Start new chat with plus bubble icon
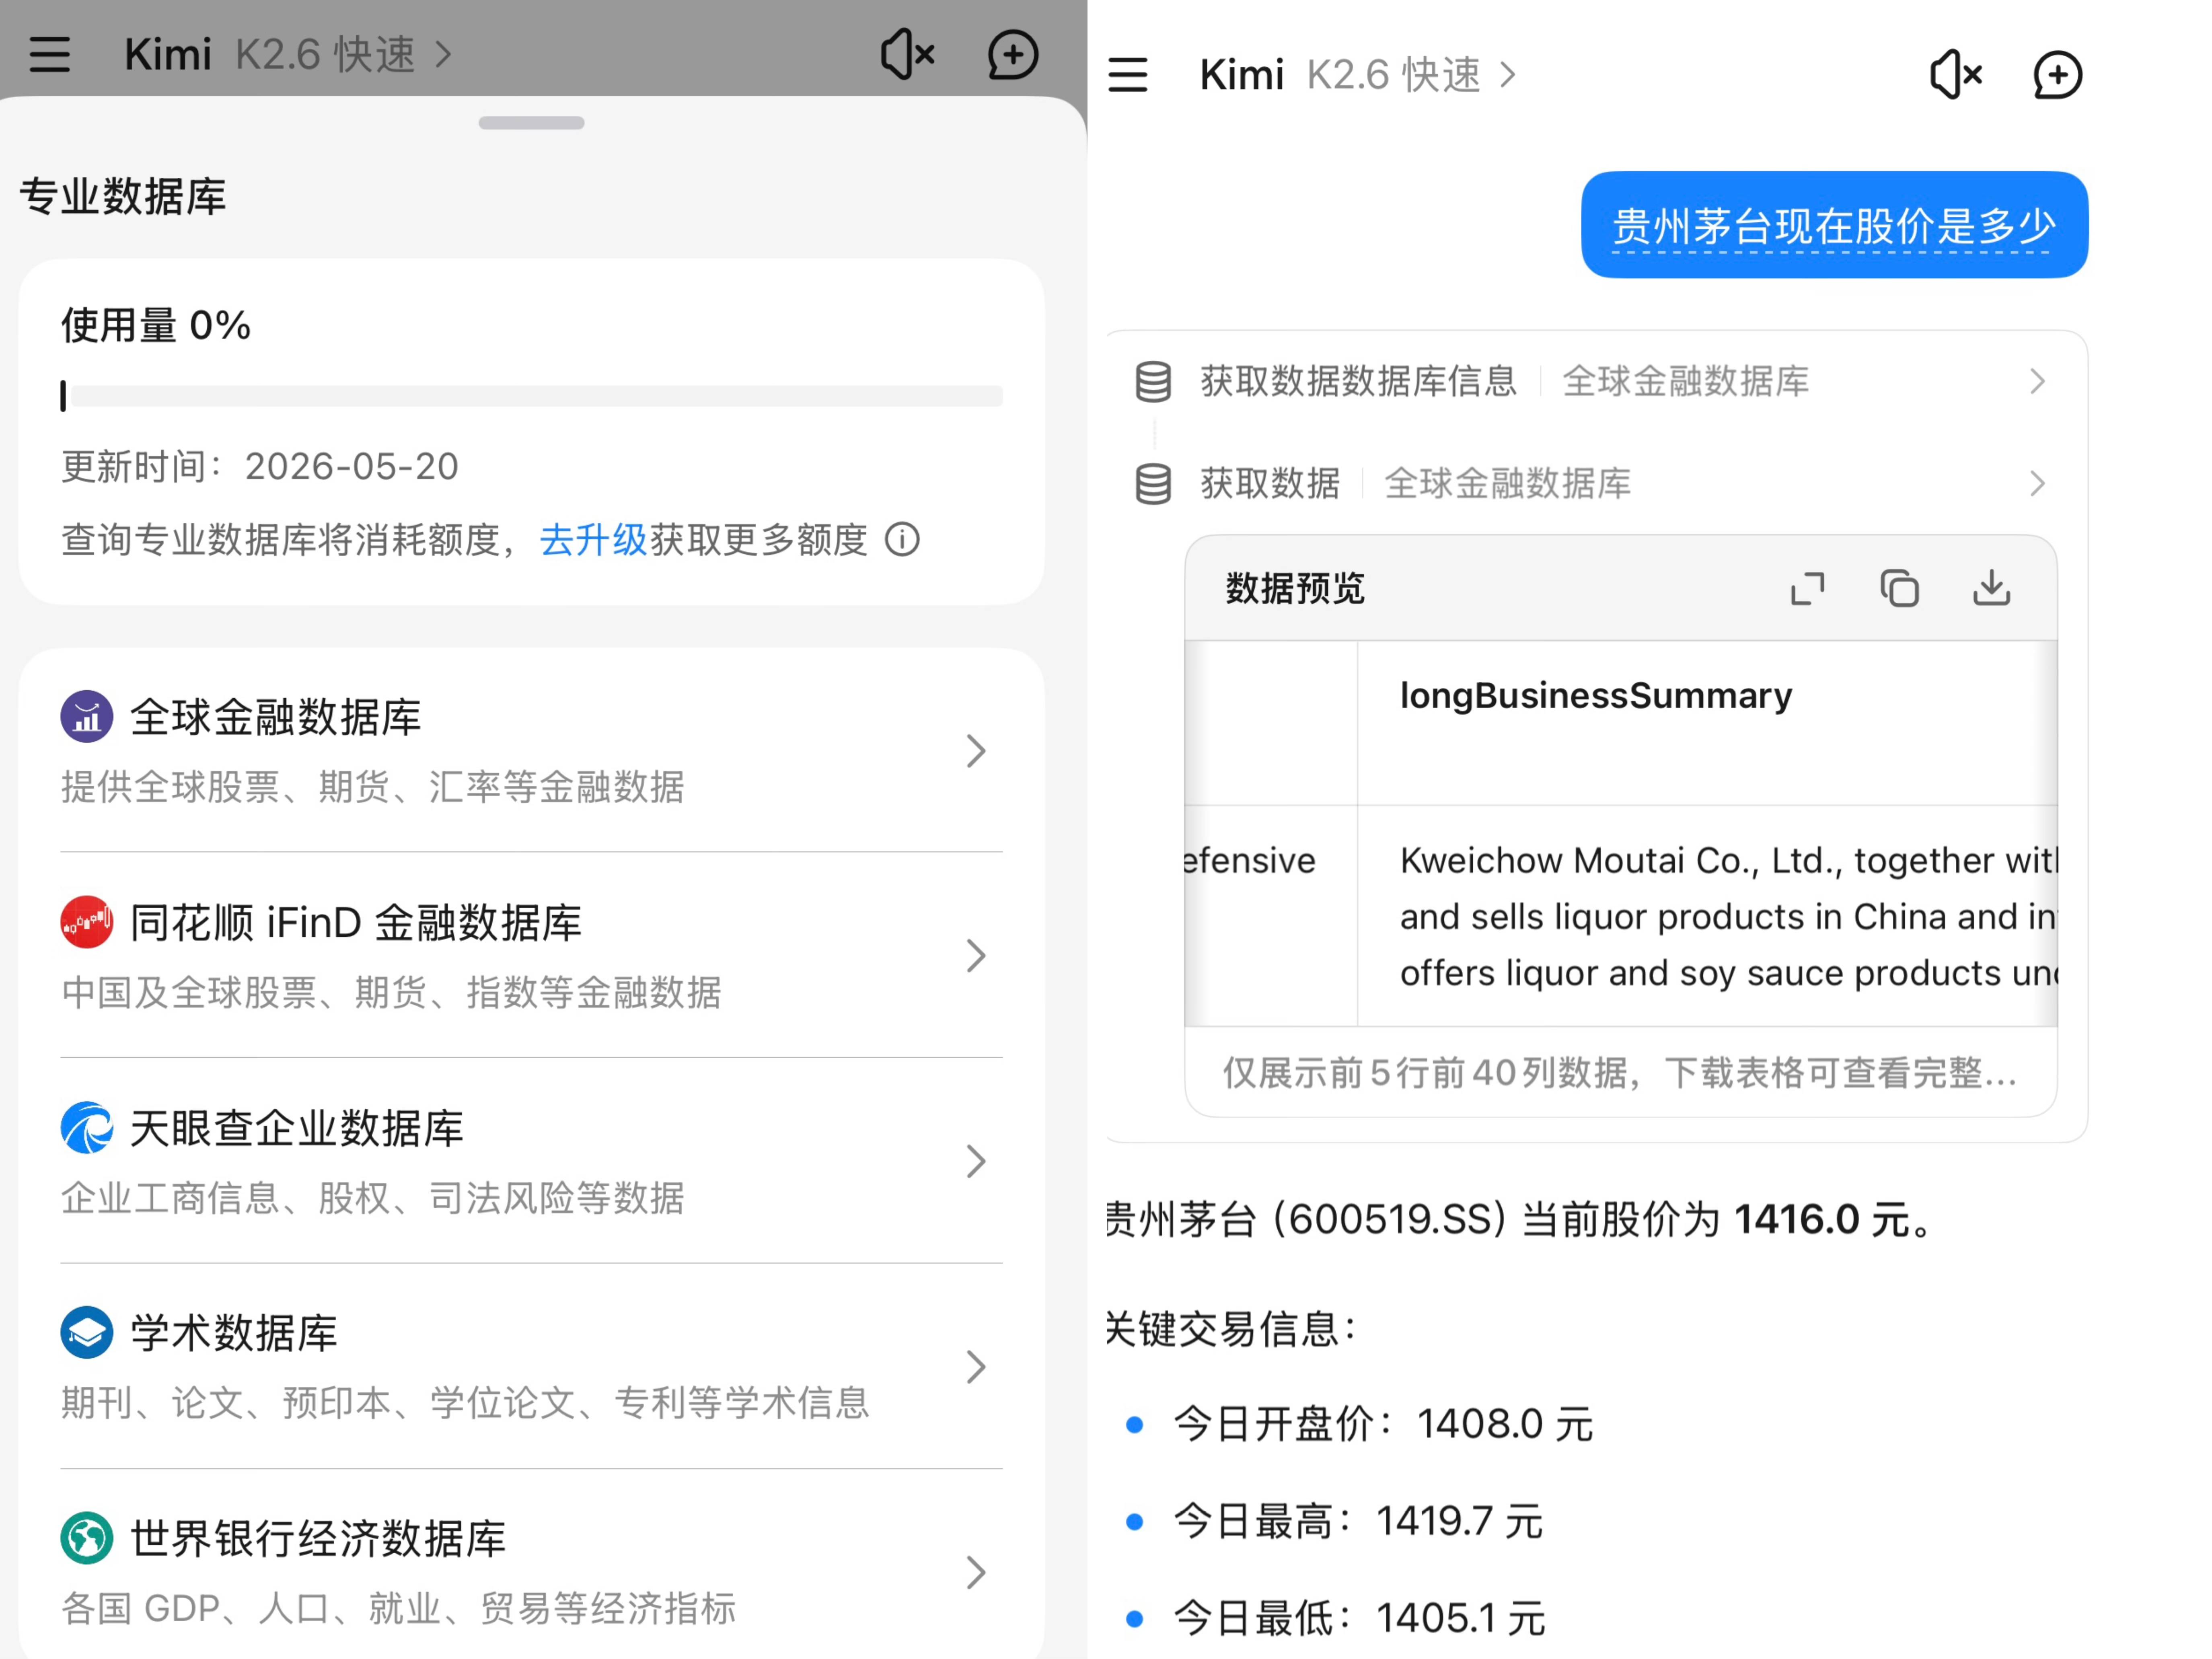Screen dimensions: 2212x1659 coord(2057,75)
